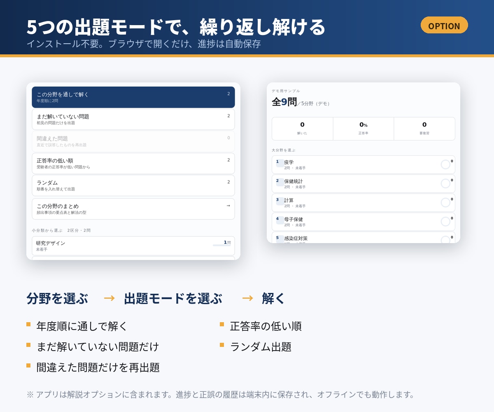Click '5つの出題モードで、繰り返し解ける' title
The image size is (494, 412).
click(x=176, y=27)
